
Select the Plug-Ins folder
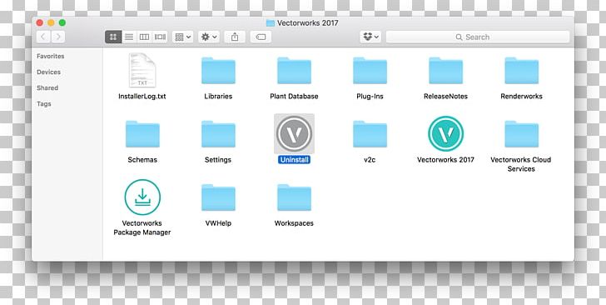tap(370, 71)
